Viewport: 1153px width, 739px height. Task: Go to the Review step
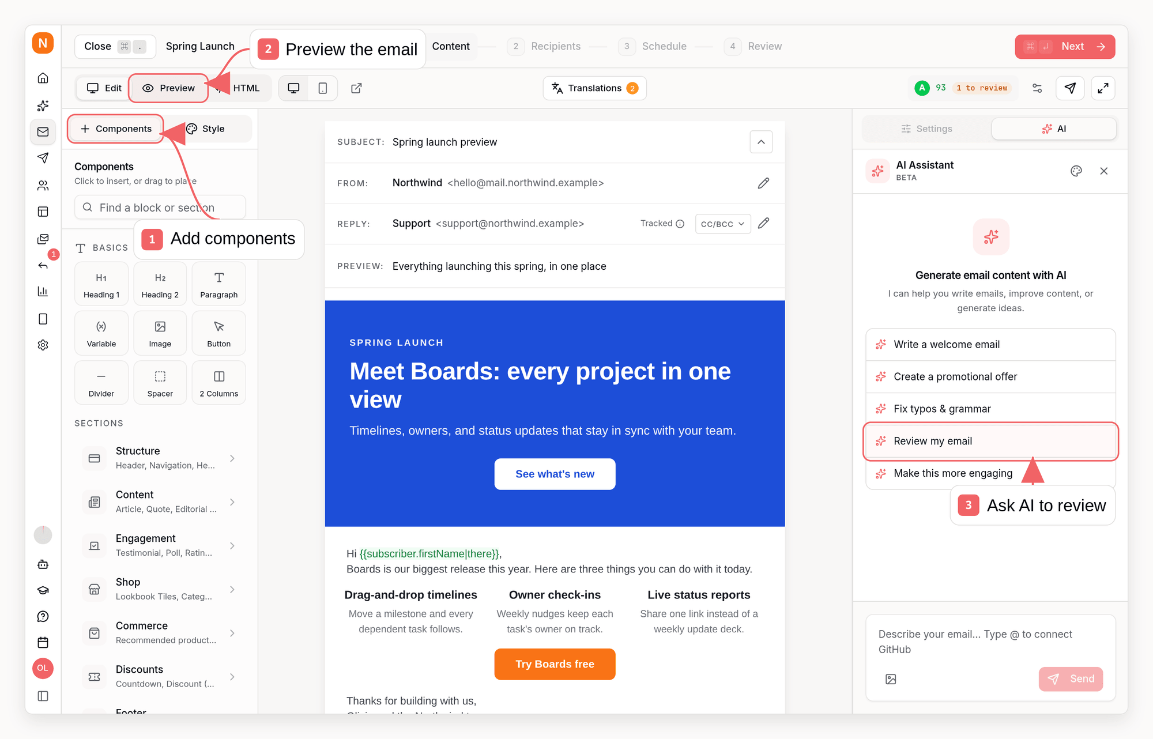[x=753, y=46]
